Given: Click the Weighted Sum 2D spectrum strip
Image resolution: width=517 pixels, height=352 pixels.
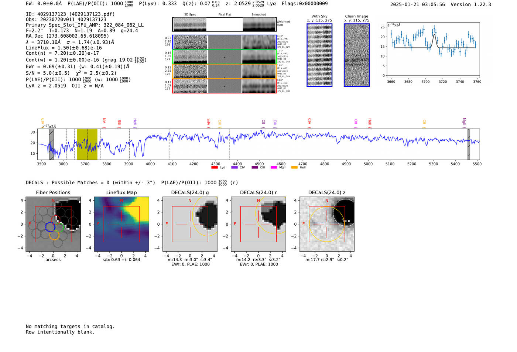Looking at the screenshot, I should (x=224, y=24).
